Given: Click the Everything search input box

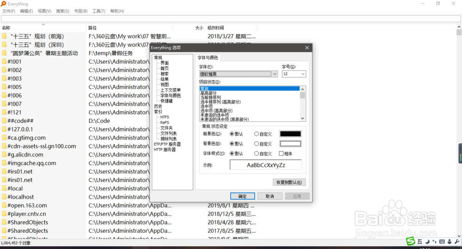Looking at the screenshot, I should tap(231, 19).
